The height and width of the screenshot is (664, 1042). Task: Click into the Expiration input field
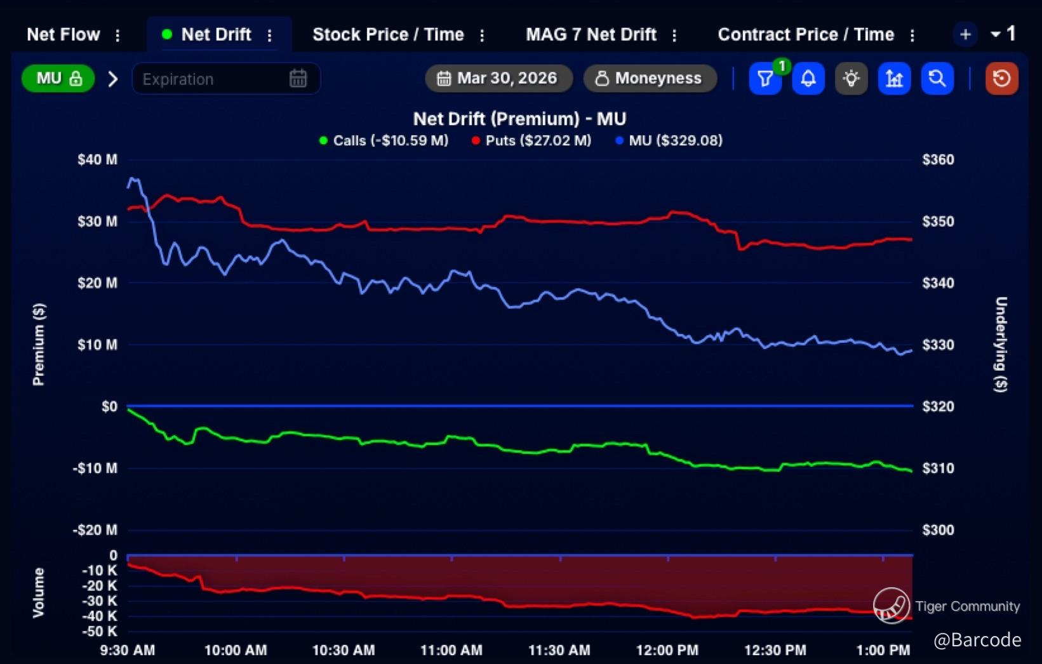point(210,79)
